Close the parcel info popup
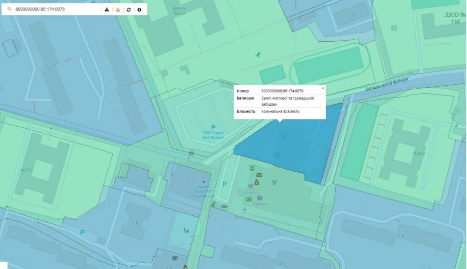This screenshot has width=467, height=269. click(x=323, y=88)
